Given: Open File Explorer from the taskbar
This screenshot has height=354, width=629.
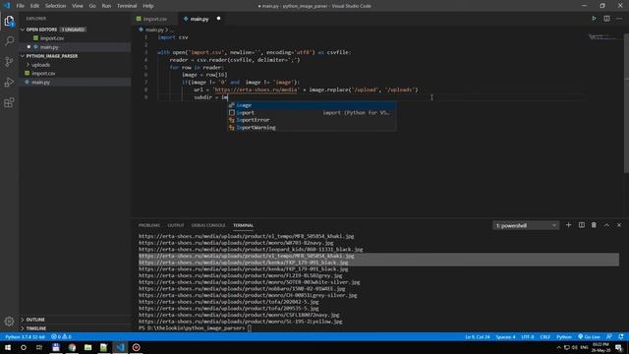Looking at the screenshot, I should pyautogui.click(x=87, y=347).
